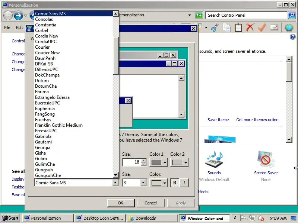The width and height of the screenshot is (298, 223).
Task: Open the Color 2 swatch picker
Action: point(179,162)
